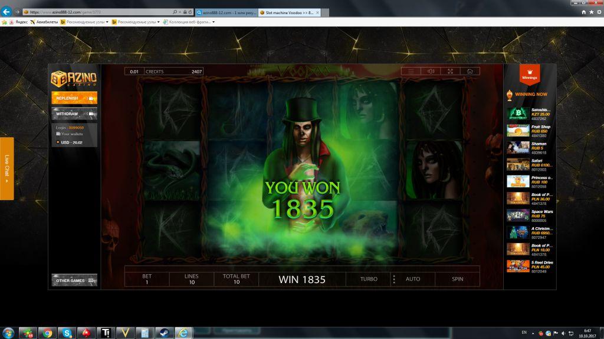The image size is (604, 339).
Task: Click the game home icon
Action: (x=470, y=71)
